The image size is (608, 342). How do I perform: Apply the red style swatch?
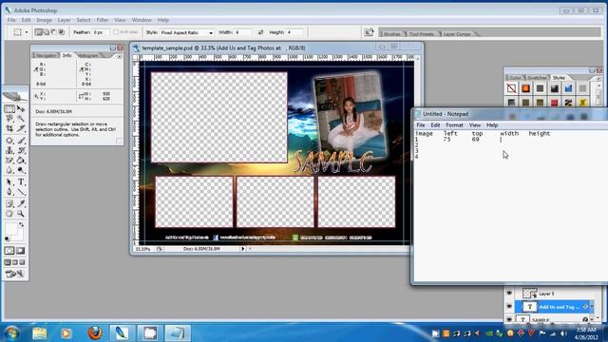coord(554,103)
